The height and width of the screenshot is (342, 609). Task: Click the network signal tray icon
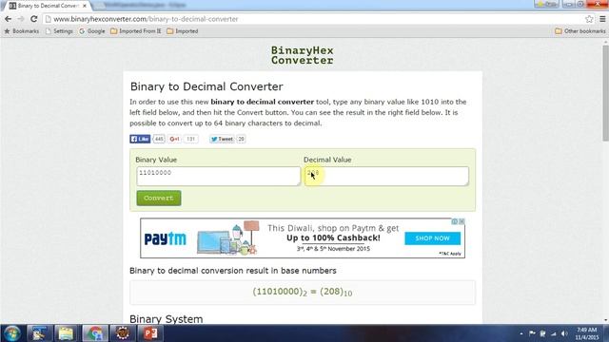point(554,333)
